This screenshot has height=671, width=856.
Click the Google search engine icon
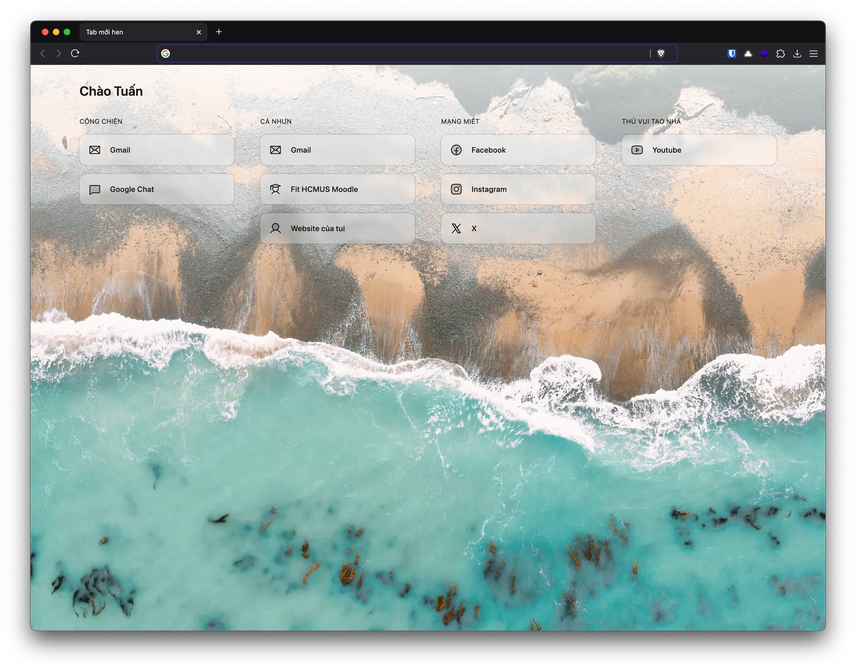[x=166, y=54]
